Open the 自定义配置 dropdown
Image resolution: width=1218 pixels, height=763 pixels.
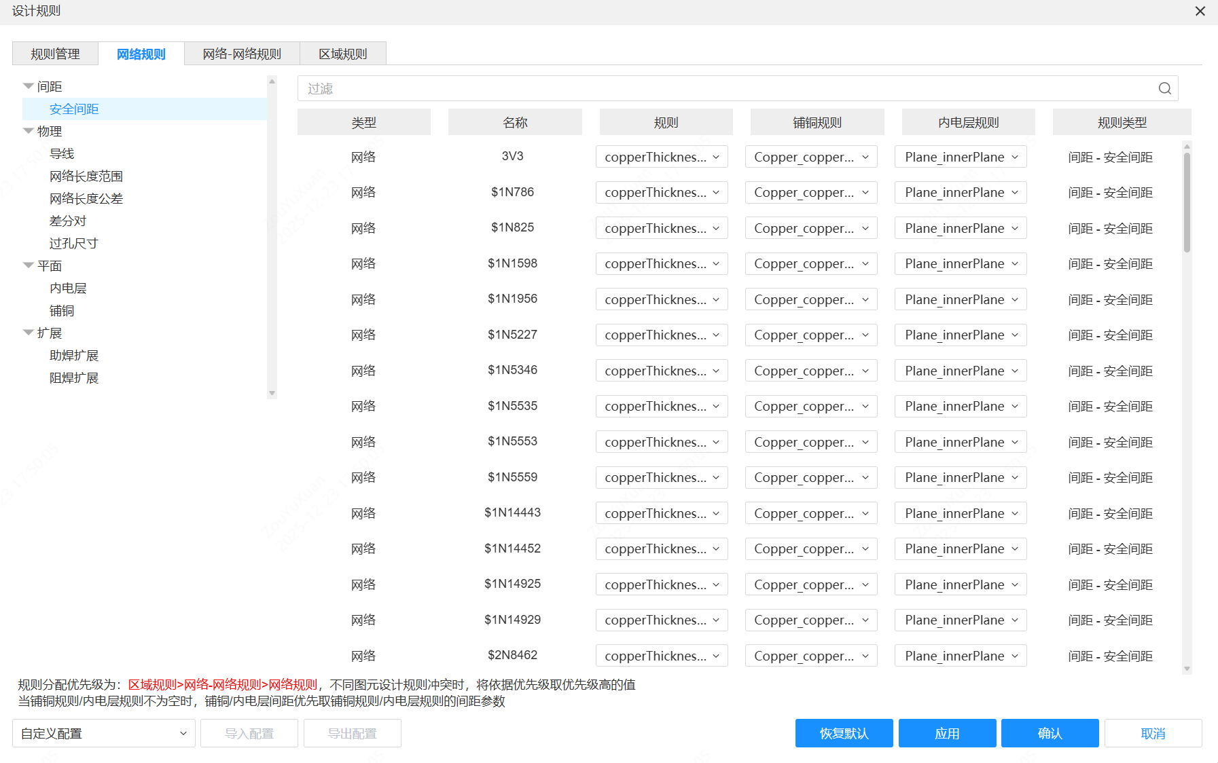(x=103, y=733)
